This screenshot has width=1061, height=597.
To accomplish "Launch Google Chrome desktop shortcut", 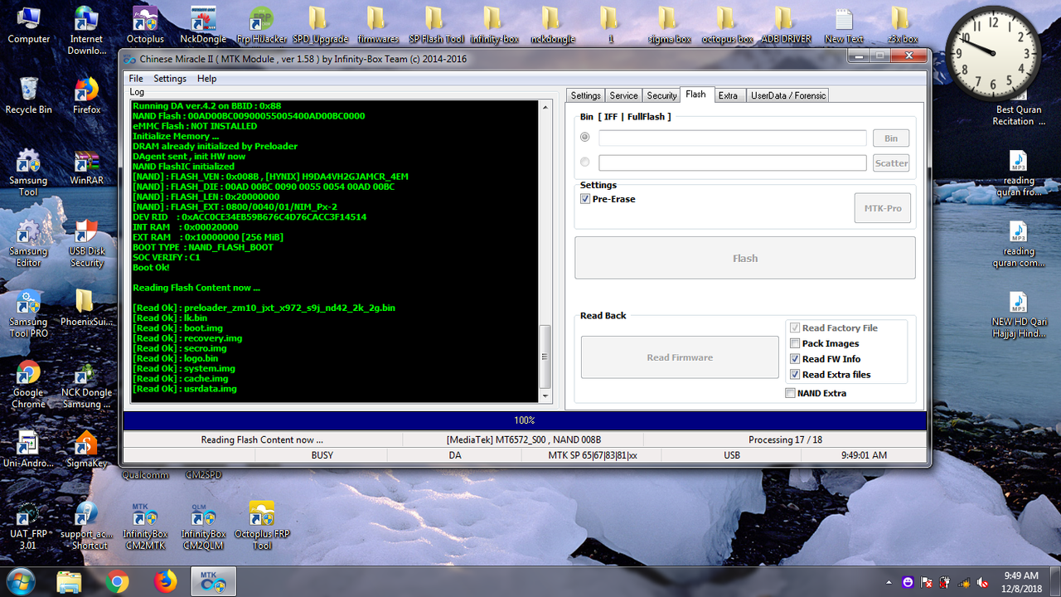I will coord(28,384).
